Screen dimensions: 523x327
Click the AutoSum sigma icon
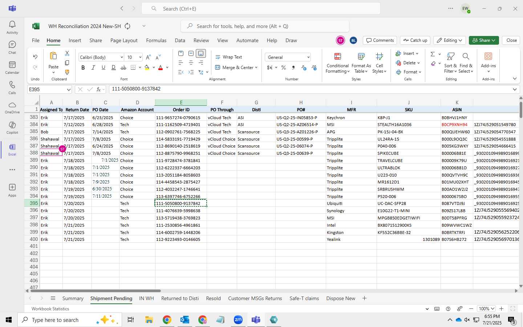tap(433, 54)
